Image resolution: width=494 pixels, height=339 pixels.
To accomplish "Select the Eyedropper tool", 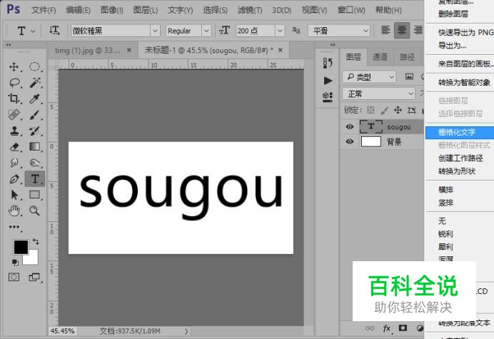I will click(x=35, y=98).
